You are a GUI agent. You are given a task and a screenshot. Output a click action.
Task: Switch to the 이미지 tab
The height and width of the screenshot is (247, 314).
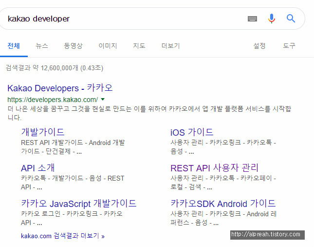point(108,46)
